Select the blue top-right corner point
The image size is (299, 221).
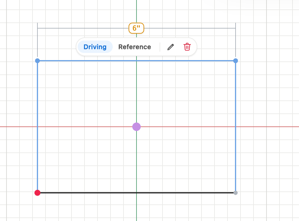(x=236, y=61)
